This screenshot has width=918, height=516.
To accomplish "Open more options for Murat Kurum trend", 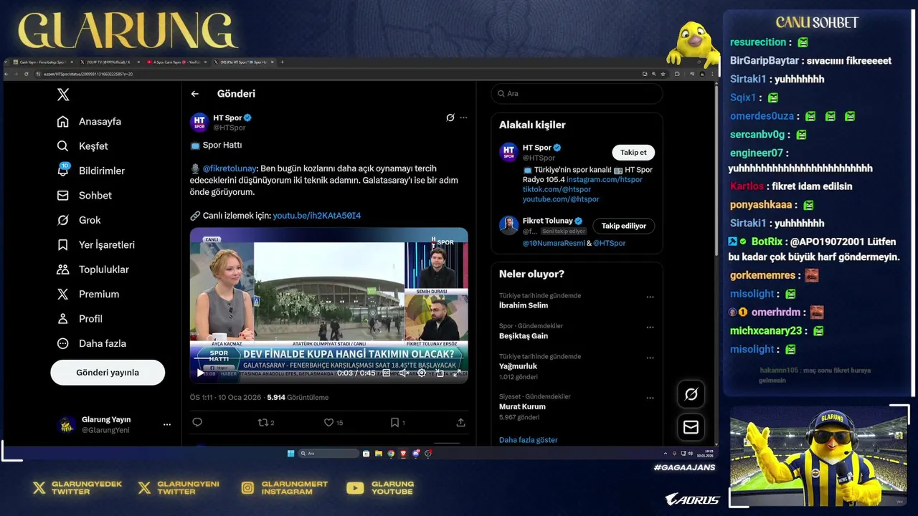I will (650, 398).
